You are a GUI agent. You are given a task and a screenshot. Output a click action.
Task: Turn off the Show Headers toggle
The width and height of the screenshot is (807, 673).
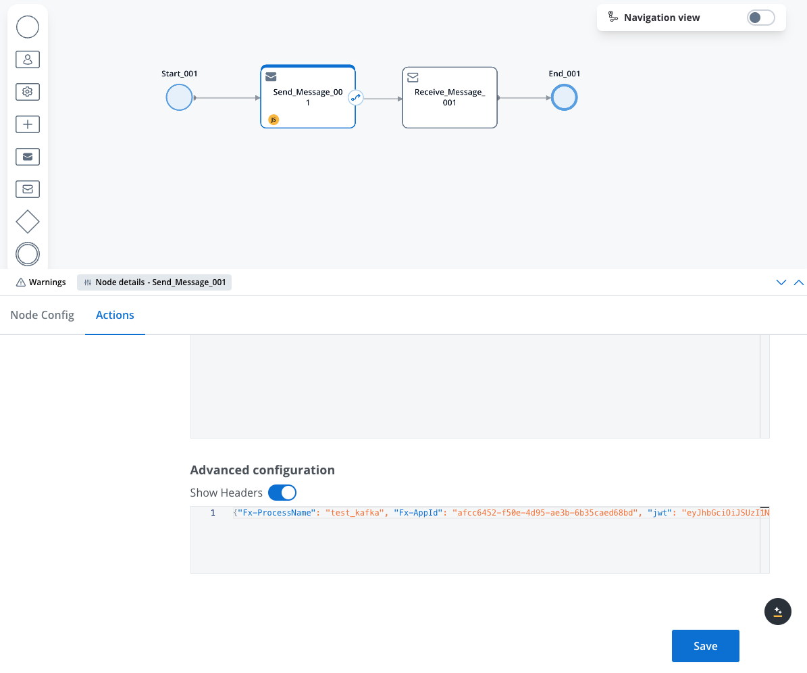282,493
